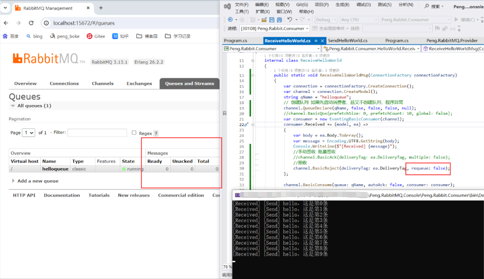Click the Regex help question mark
This screenshot has width=484, height=279.
156,133
